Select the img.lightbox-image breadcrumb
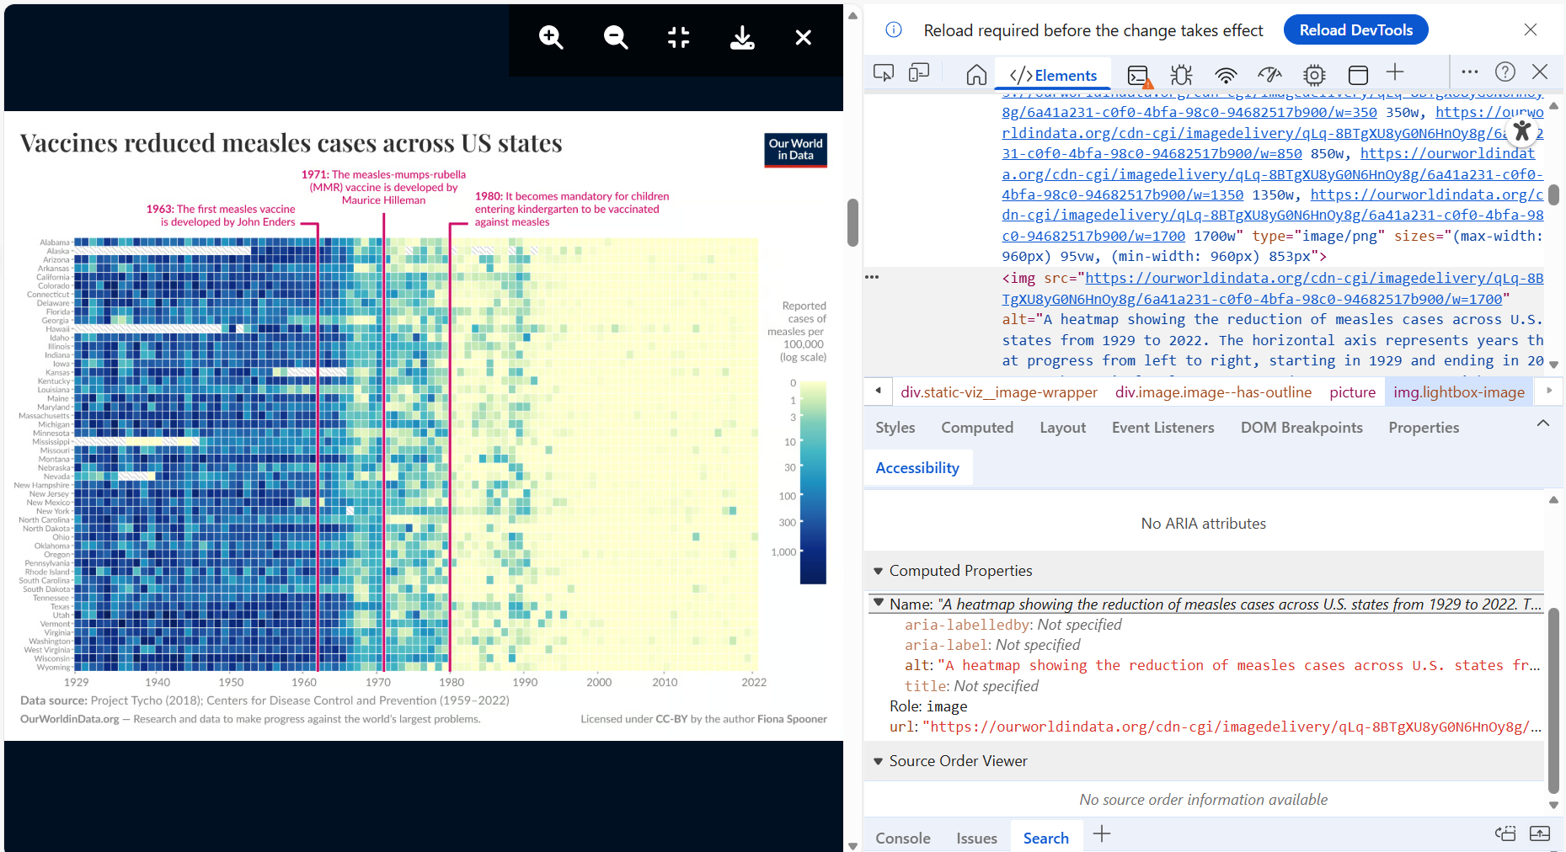Viewport: 1566px width, 852px height. tap(1458, 391)
